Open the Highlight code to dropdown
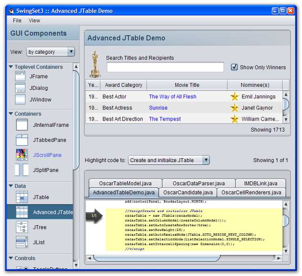 pos(169,160)
